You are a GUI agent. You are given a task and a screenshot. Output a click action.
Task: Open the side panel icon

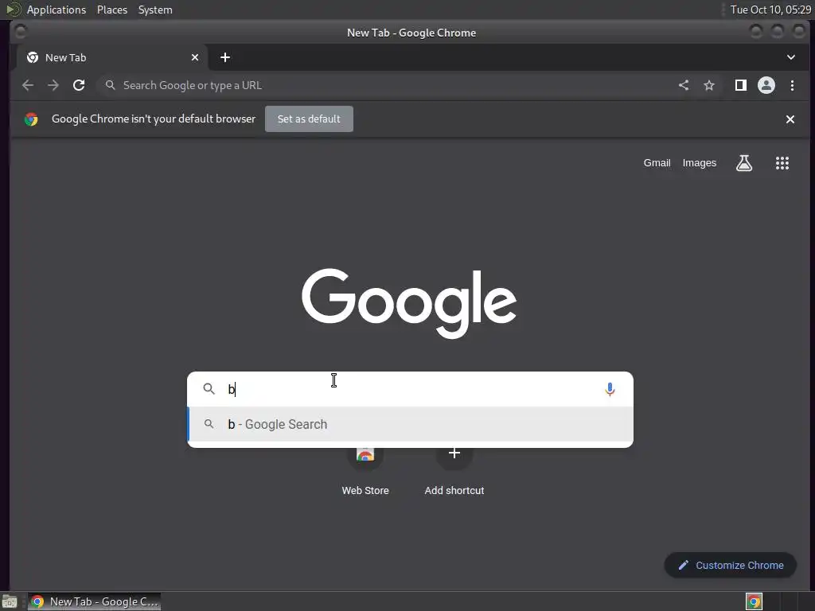tap(741, 85)
